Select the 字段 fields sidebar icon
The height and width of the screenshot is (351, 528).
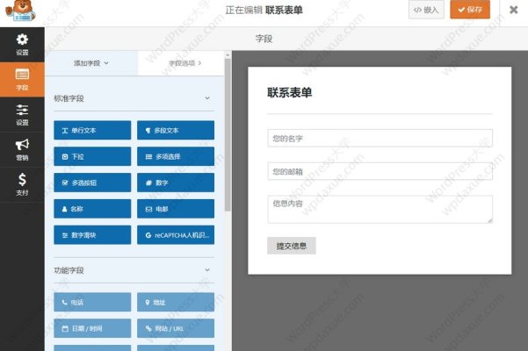point(22,79)
